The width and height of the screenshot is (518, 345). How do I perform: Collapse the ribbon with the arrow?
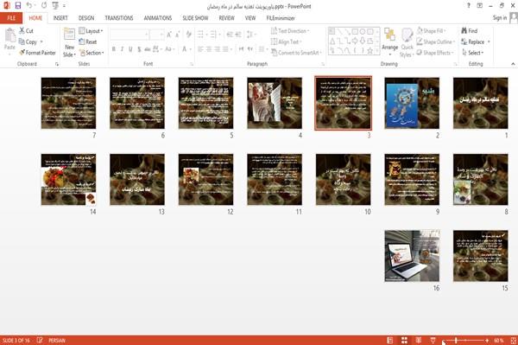pos(513,64)
